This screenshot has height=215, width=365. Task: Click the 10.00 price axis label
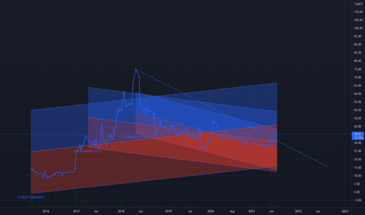click(x=358, y=176)
